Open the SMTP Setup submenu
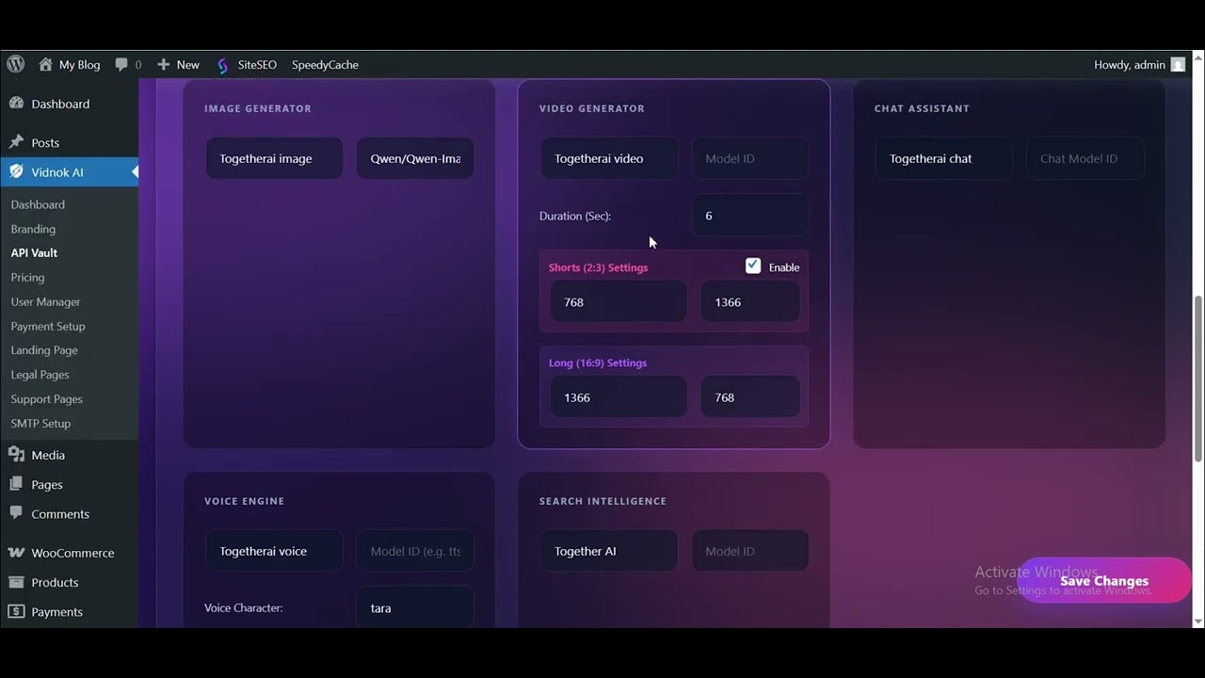The image size is (1205, 678). 40,424
